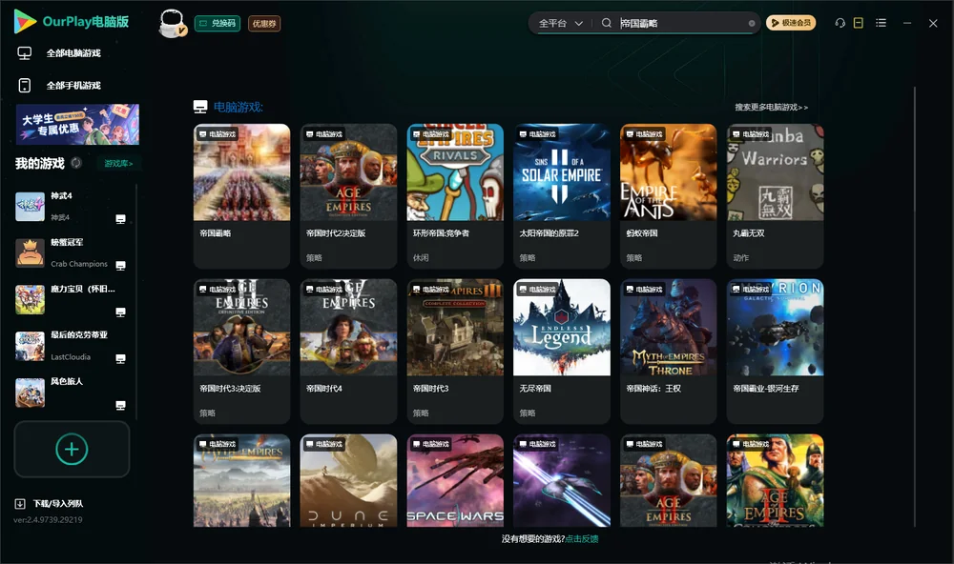This screenshot has width=954, height=564.
Task: Open the 丸霸无双 game card
Action: 775,195
